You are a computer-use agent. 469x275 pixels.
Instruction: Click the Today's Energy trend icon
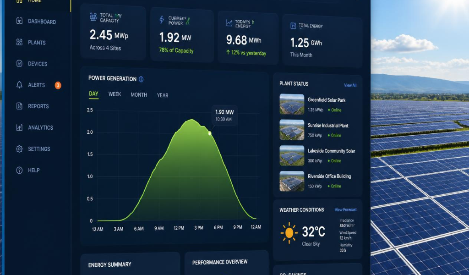229,23
